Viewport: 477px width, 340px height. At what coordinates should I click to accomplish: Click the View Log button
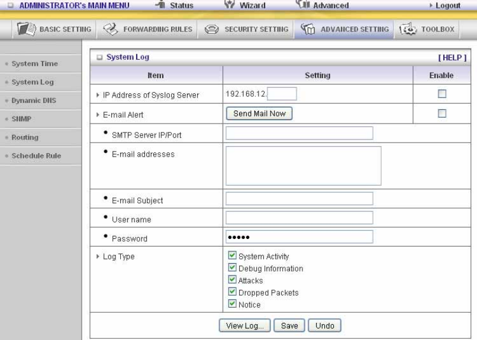244,326
